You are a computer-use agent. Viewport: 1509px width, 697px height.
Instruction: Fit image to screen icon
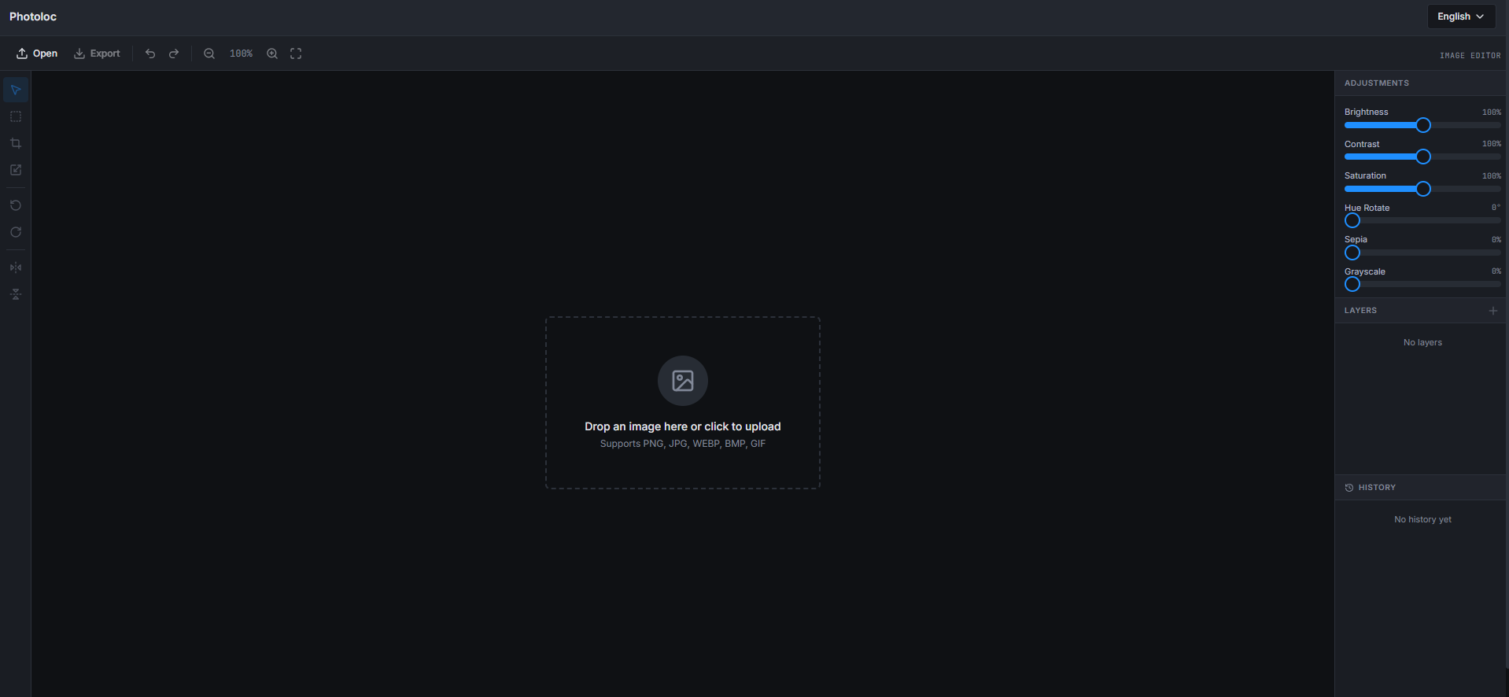click(296, 53)
